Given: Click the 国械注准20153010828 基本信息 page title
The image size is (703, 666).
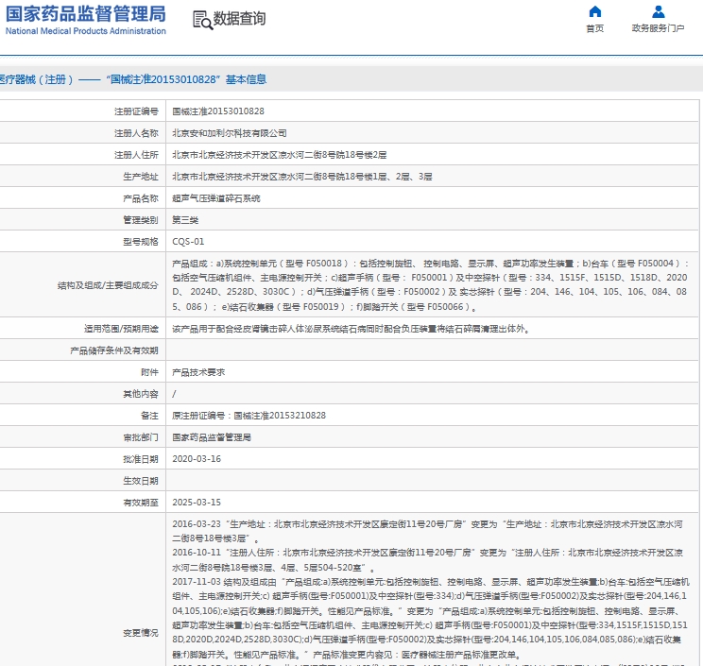Looking at the screenshot, I should tap(186, 79).
